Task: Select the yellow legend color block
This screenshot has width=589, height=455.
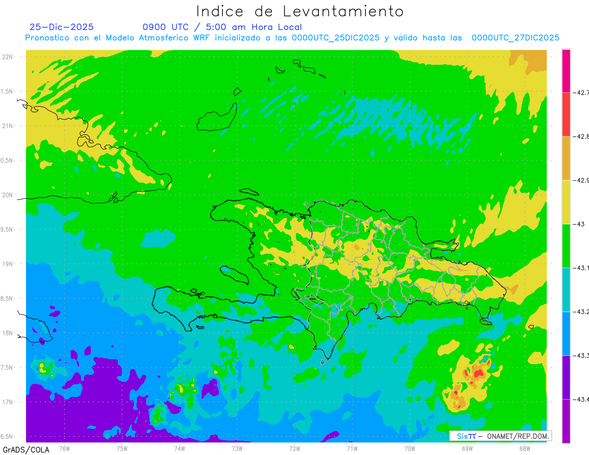Action: (x=566, y=202)
